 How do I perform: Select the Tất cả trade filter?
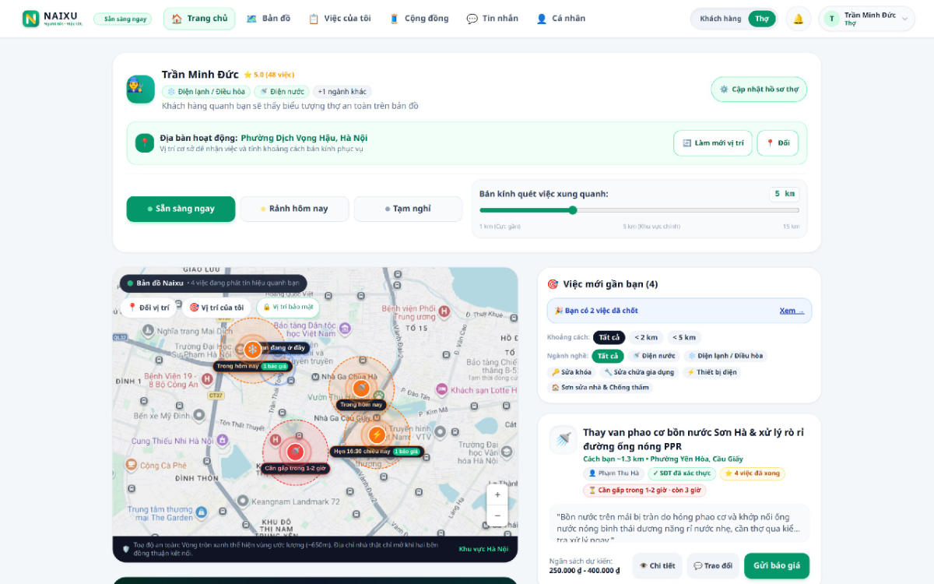point(608,356)
